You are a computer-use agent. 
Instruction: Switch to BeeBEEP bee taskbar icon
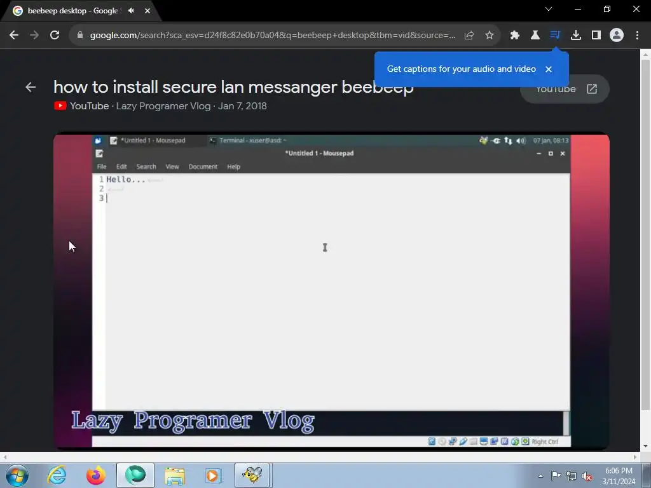(253, 475)
